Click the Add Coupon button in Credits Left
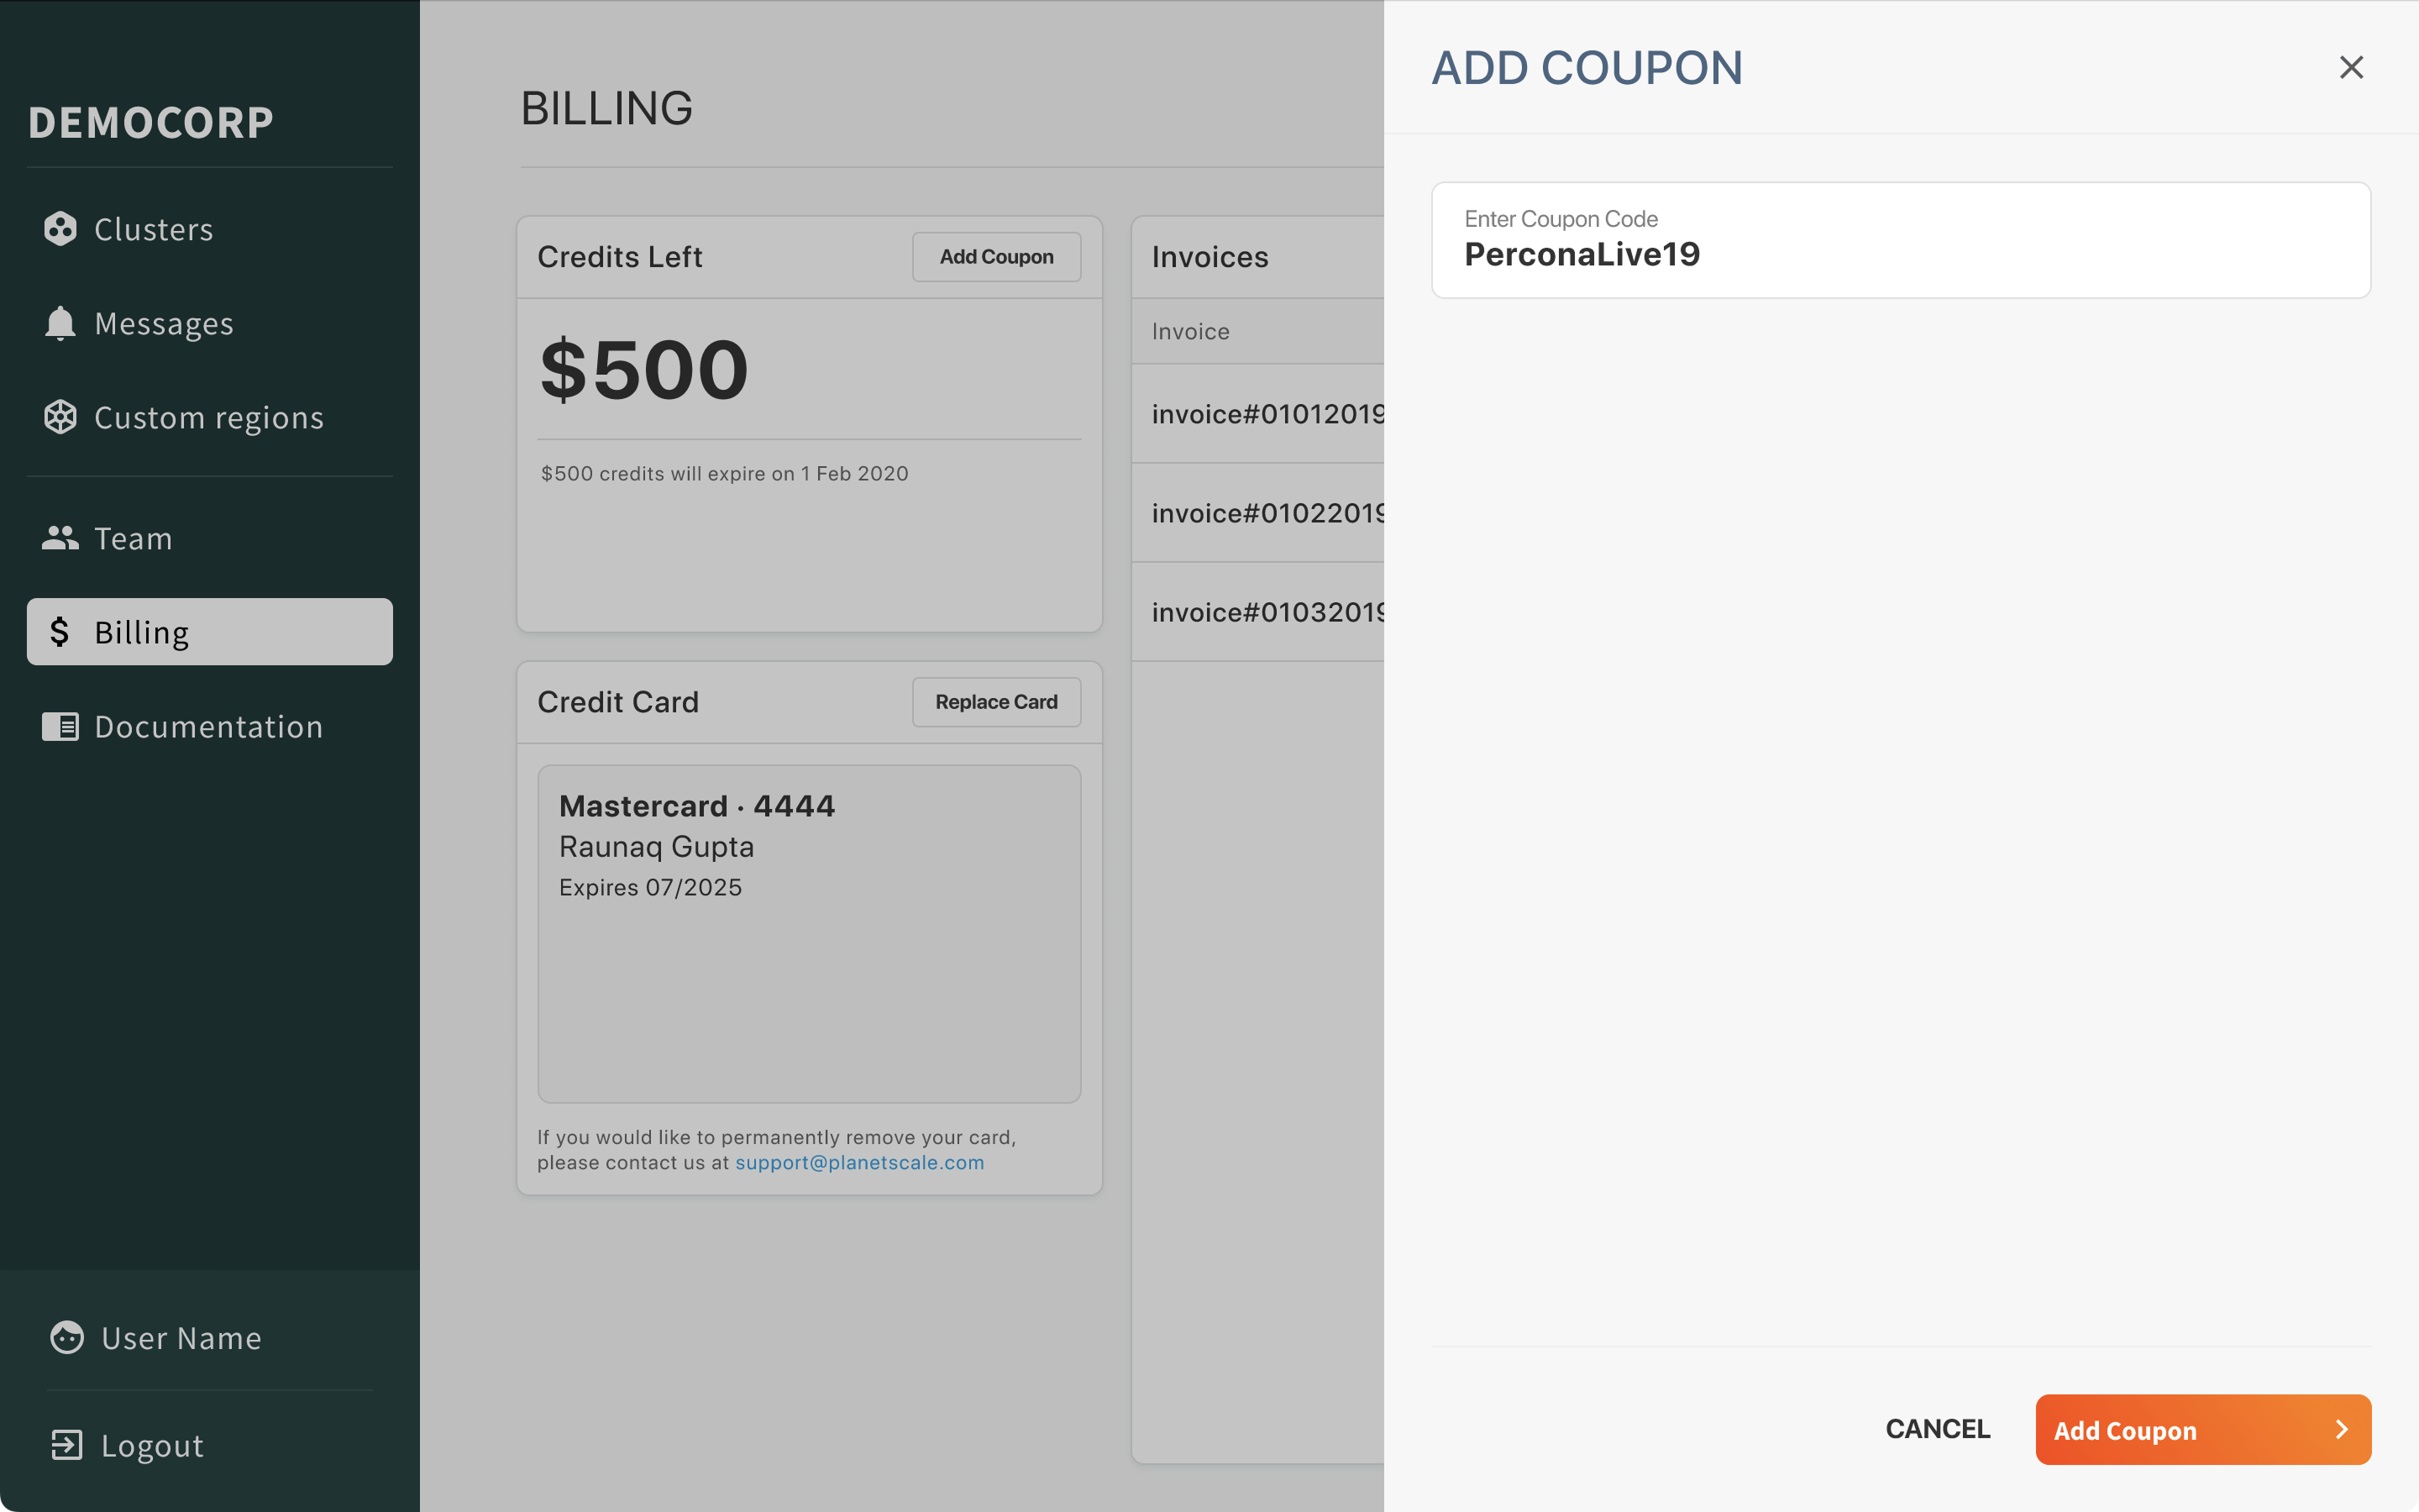This screenshot has height=1512, width=2419. click(x=995, y=257)
